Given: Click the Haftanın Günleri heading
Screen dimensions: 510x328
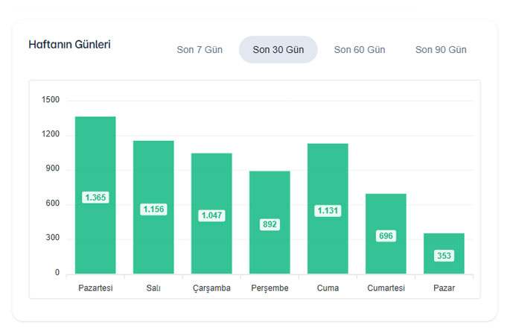Looking at the screenshot, I should pos(69,45).
